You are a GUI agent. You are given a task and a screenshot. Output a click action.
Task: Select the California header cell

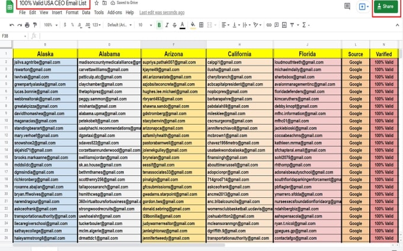click(x=239, y=54)
